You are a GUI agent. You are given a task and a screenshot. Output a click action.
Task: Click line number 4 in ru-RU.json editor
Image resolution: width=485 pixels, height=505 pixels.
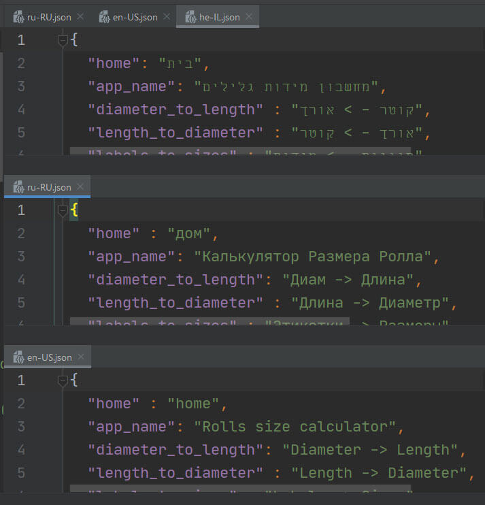click(x=21, y=280)
